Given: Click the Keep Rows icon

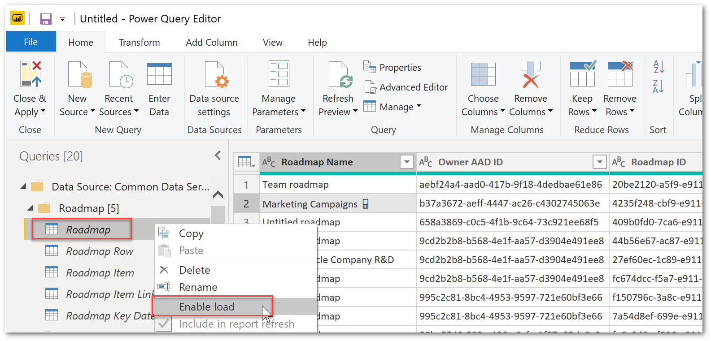Looking at the screenshot, I should click(583, 73).
